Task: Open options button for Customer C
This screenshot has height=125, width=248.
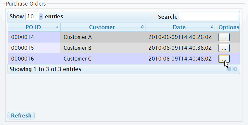Action: pyautogui.click(x=224, y=59)
